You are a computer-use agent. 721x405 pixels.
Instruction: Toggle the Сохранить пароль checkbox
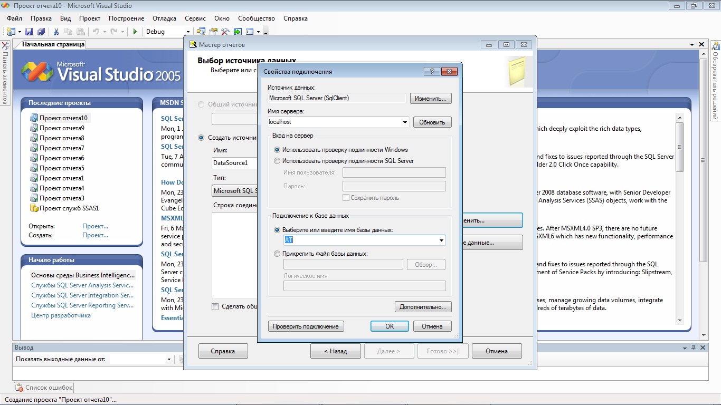pyautogui.click(x=346, y=198)
